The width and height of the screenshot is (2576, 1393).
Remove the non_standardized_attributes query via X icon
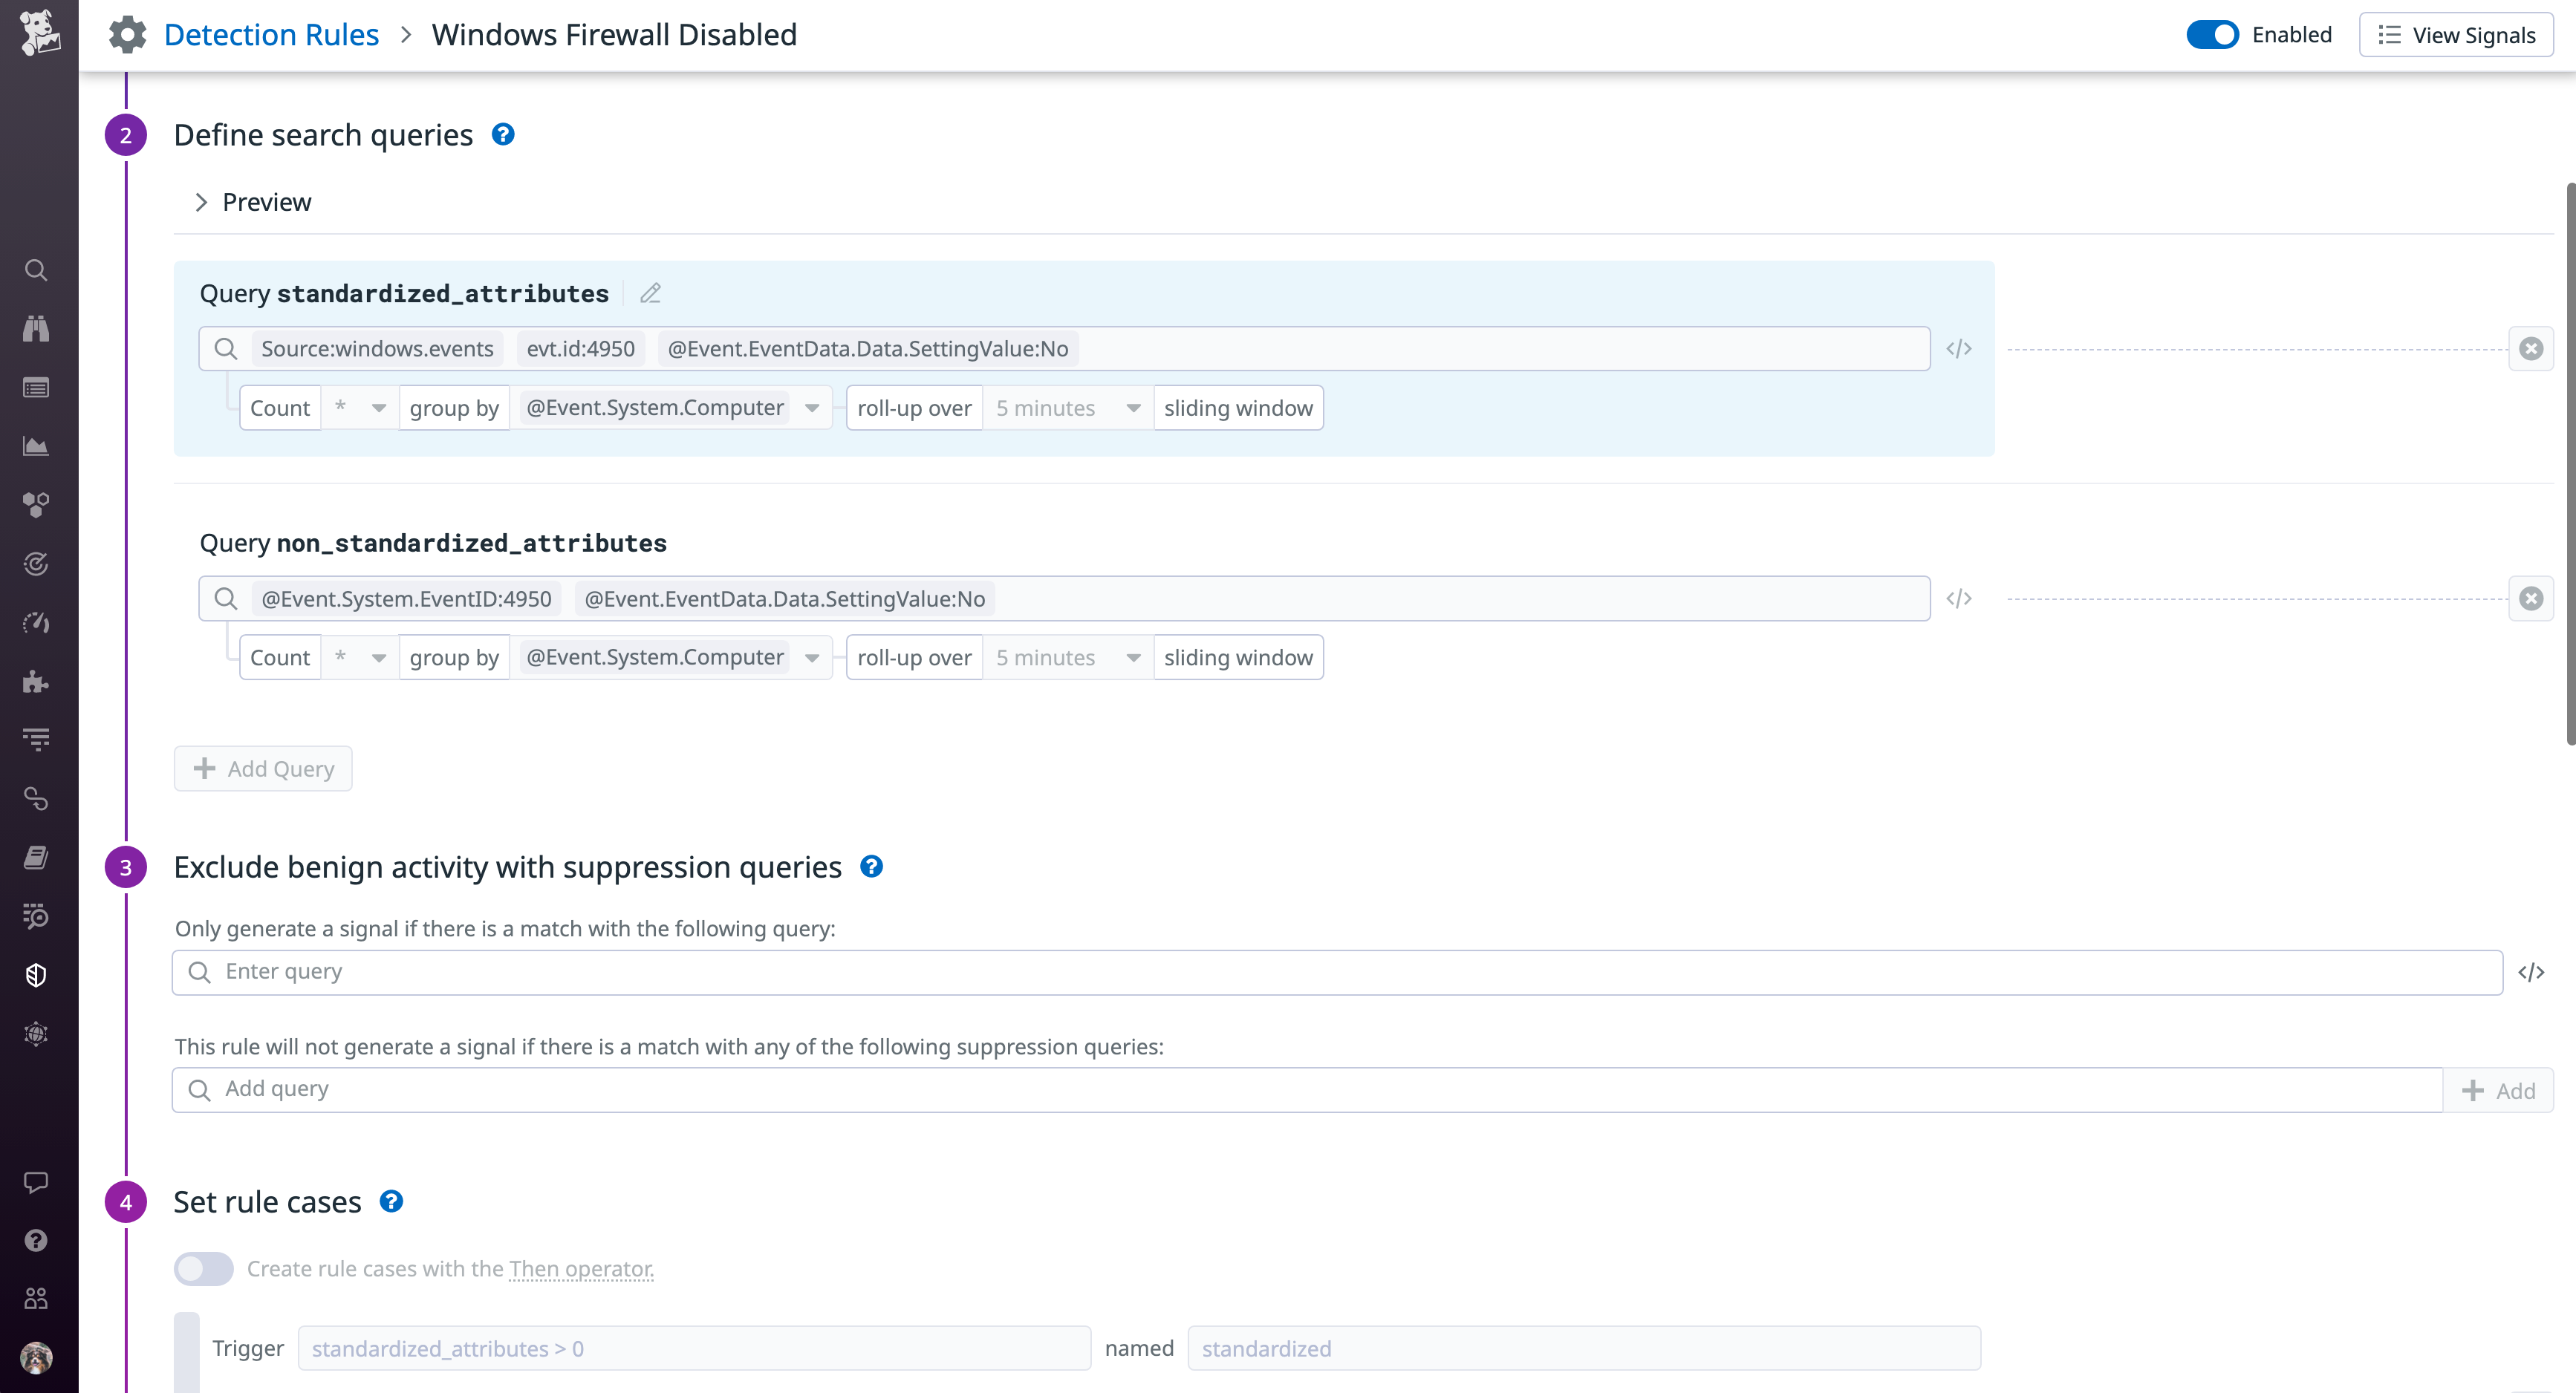click(x=2531, y=598)
